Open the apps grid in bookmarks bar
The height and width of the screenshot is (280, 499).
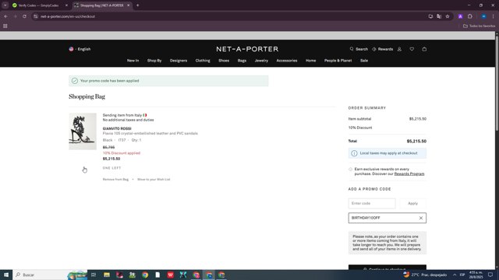pos(5,26)
